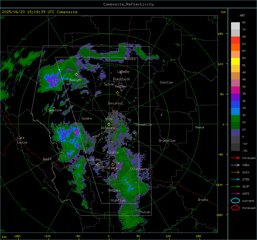Click the Blackfalds town label

(x=121, y=79)
